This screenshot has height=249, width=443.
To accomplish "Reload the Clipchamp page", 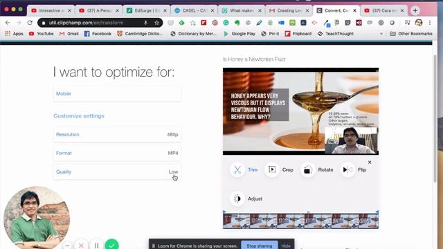I will (x=30, y=23).
